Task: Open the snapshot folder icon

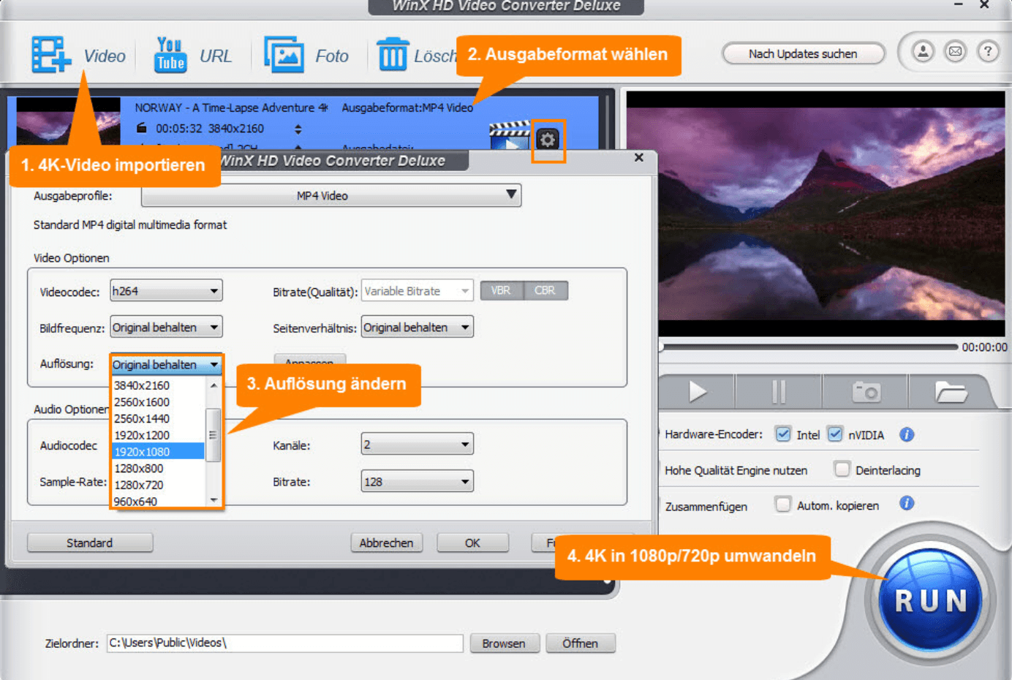Action: 951,392
